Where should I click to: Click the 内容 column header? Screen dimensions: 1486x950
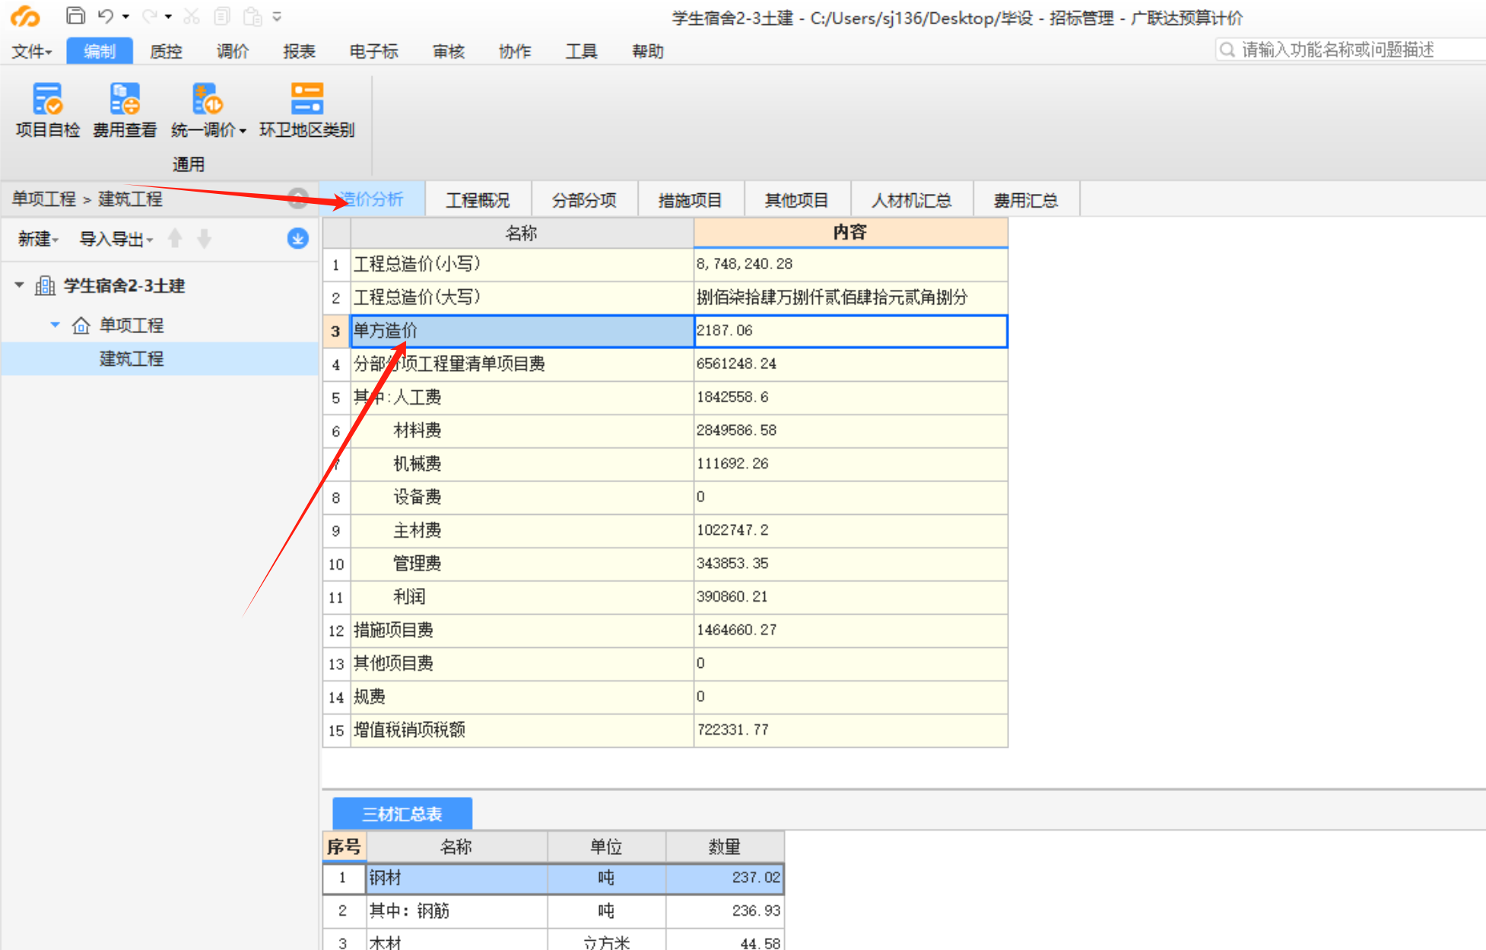click(x=850, y=233)
